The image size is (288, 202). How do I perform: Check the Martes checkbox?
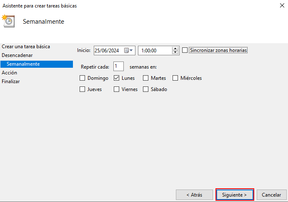pos(146,78)
